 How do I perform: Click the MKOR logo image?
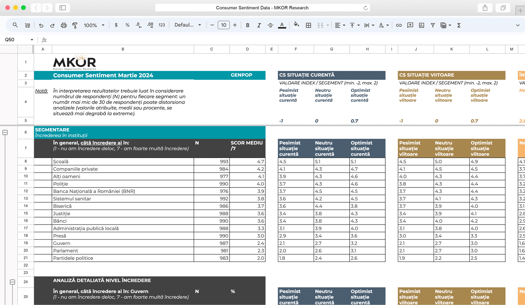[75, 62]
